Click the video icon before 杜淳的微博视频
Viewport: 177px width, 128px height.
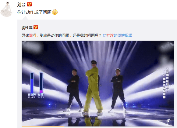104,35
